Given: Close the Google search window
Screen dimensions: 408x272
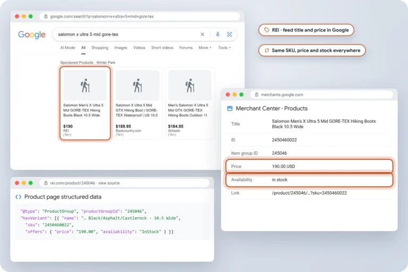Looking at the screenshot, I should click(x=17, y=16).
